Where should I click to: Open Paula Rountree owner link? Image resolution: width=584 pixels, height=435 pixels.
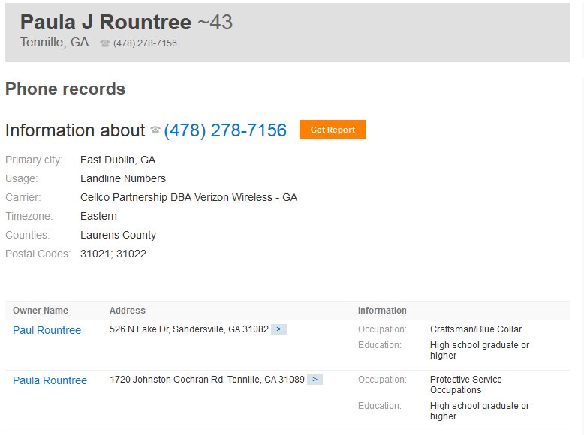coord(50,380)
